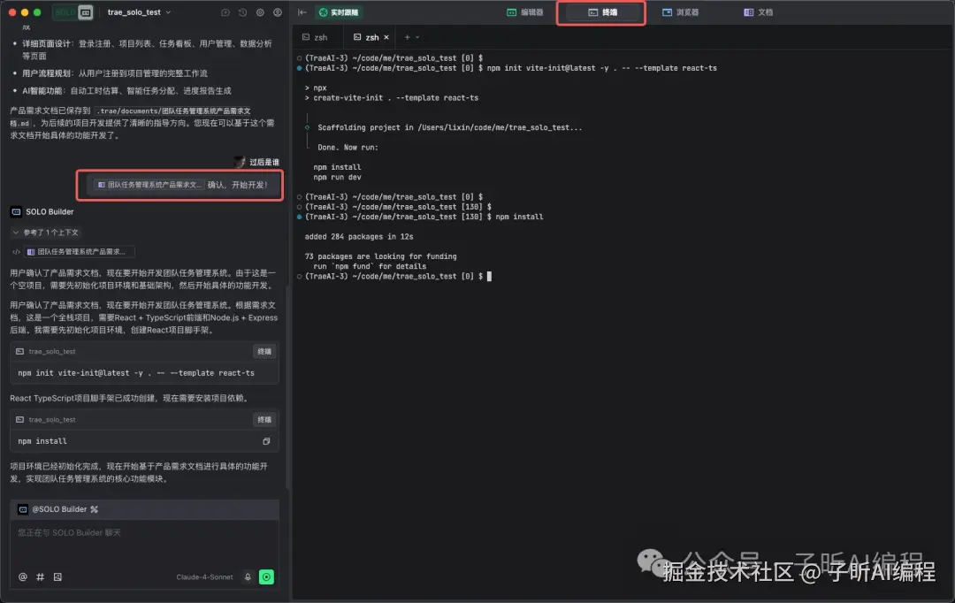Image resolution: width=955 pixels, height=603 pixels.
Task: Click the SOLO Builder agent icon in chat
Action: tap(17, 211)
